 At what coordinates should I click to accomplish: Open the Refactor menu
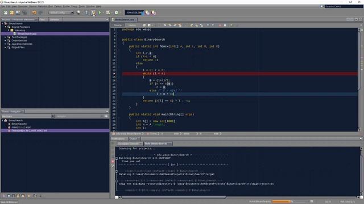point(42,6)
